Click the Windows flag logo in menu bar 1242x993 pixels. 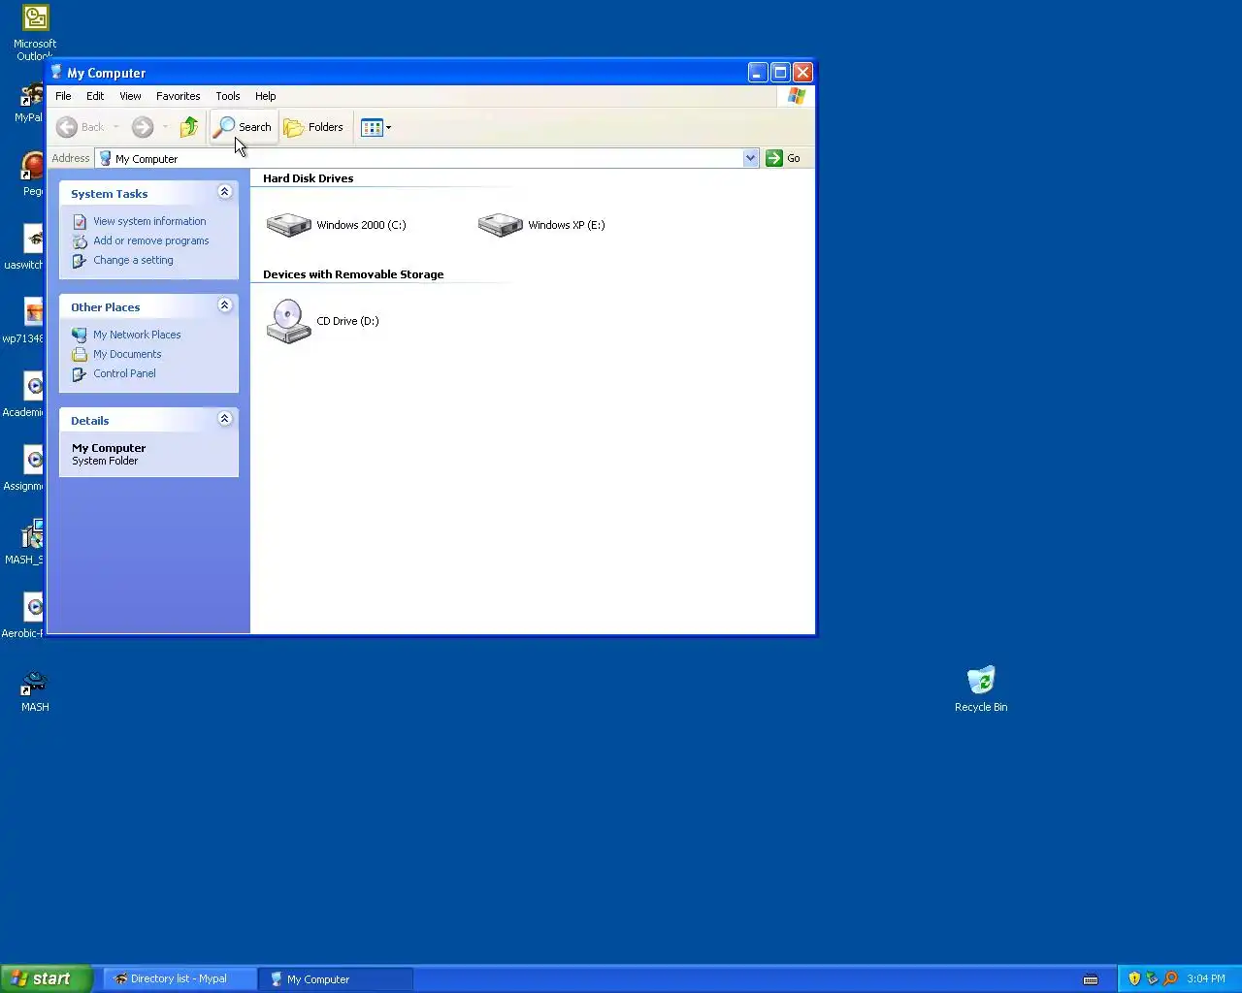point(797,96)
